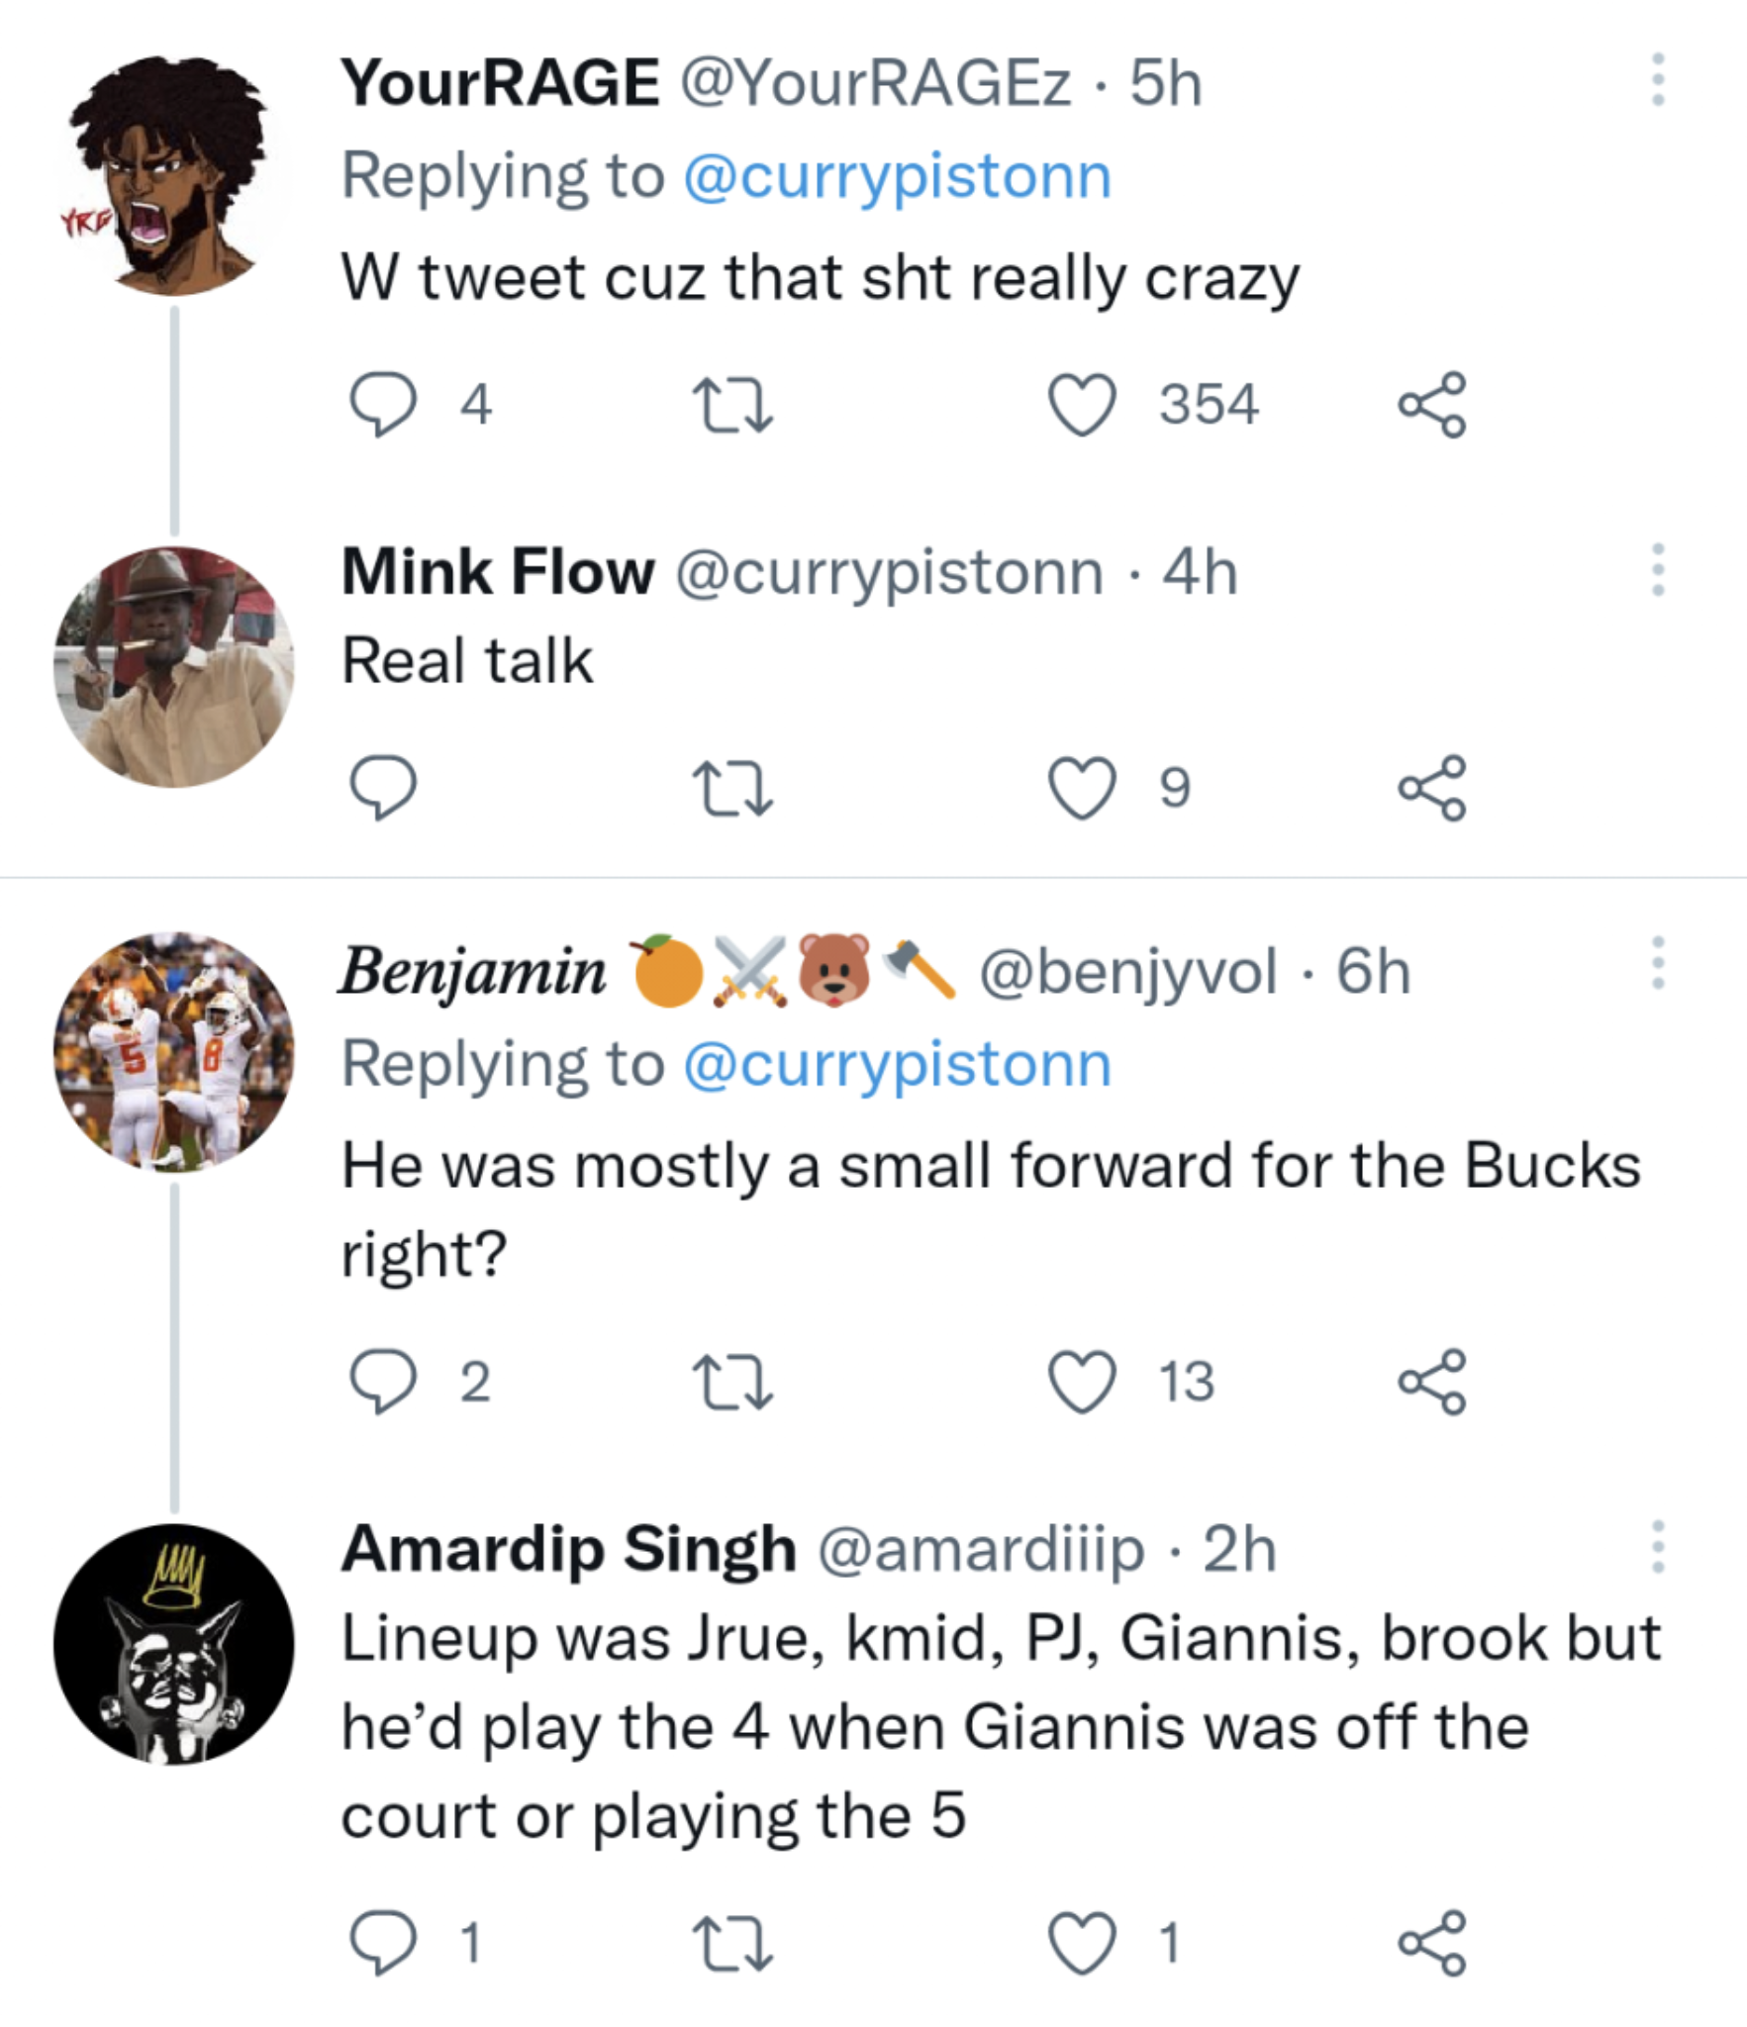Open @currypistonn link in YourRAGE's reply
Screen dimensions: 1747x2027
click(897, 176)
